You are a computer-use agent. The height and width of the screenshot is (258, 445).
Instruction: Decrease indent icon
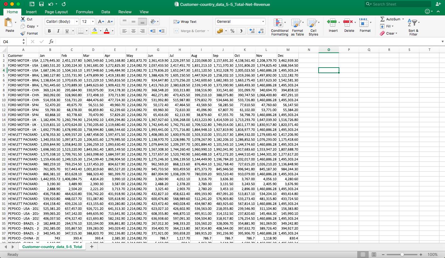point(153,31)
